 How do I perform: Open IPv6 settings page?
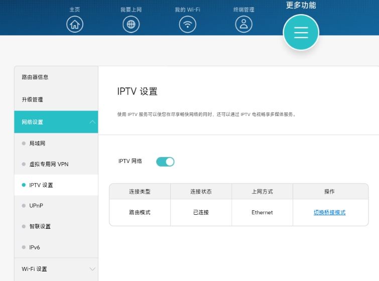click(x=35, y=247)
